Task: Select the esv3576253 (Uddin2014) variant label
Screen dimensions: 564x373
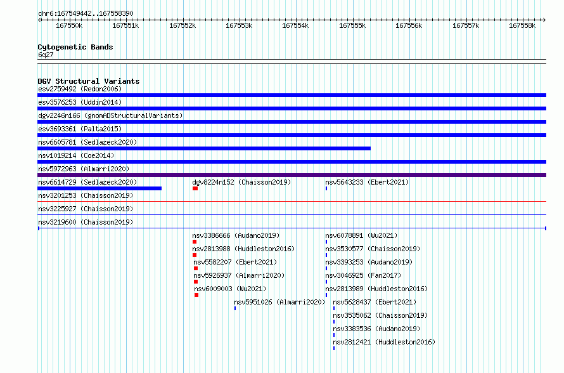Action: 80,102
